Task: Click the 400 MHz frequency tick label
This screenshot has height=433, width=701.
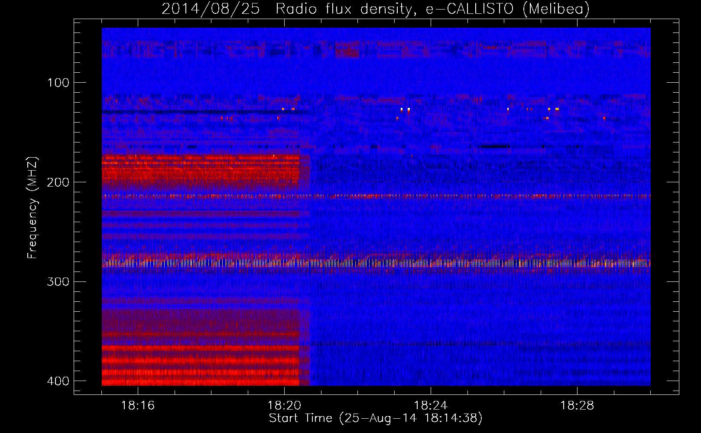Action: point(58,381)
